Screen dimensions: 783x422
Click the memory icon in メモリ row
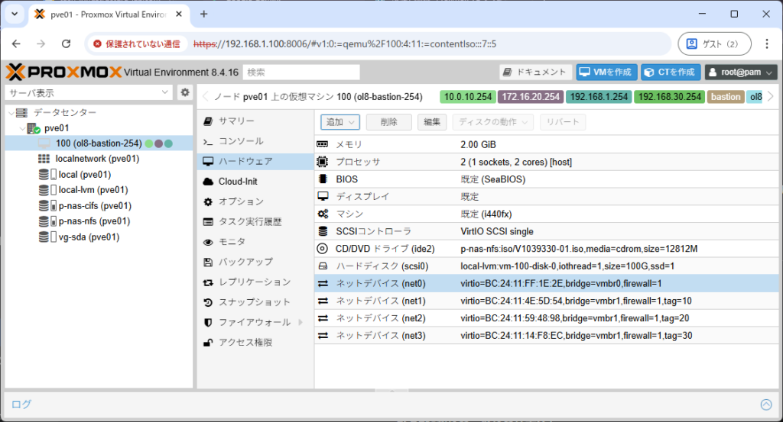[x=323, y=144]
